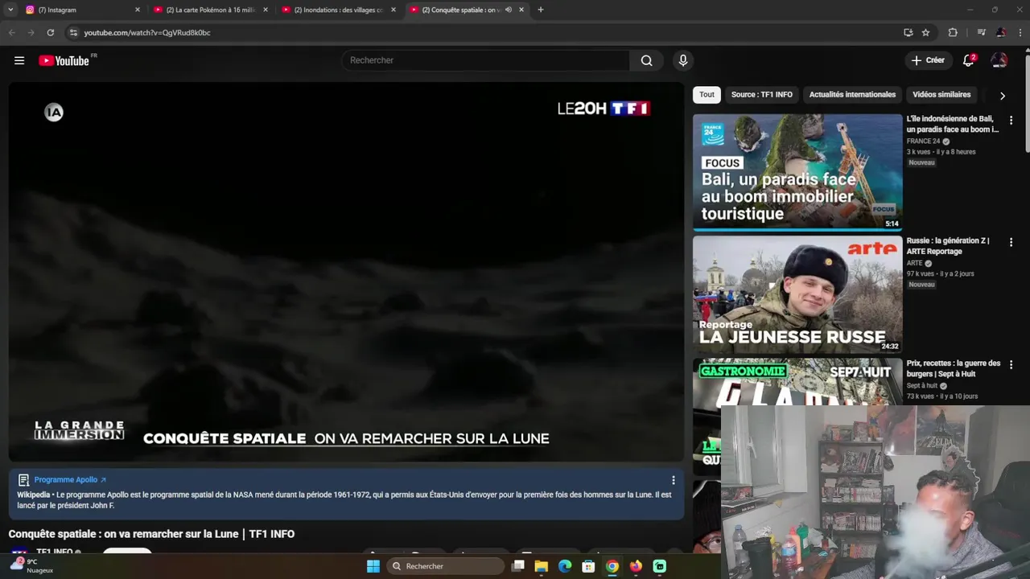Screen dimensions: 1030x579
Task: Open Microsoft Store from the taskbar
Action: (x=589, y=566)
